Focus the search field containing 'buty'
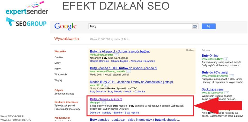 tap(140, 26)
